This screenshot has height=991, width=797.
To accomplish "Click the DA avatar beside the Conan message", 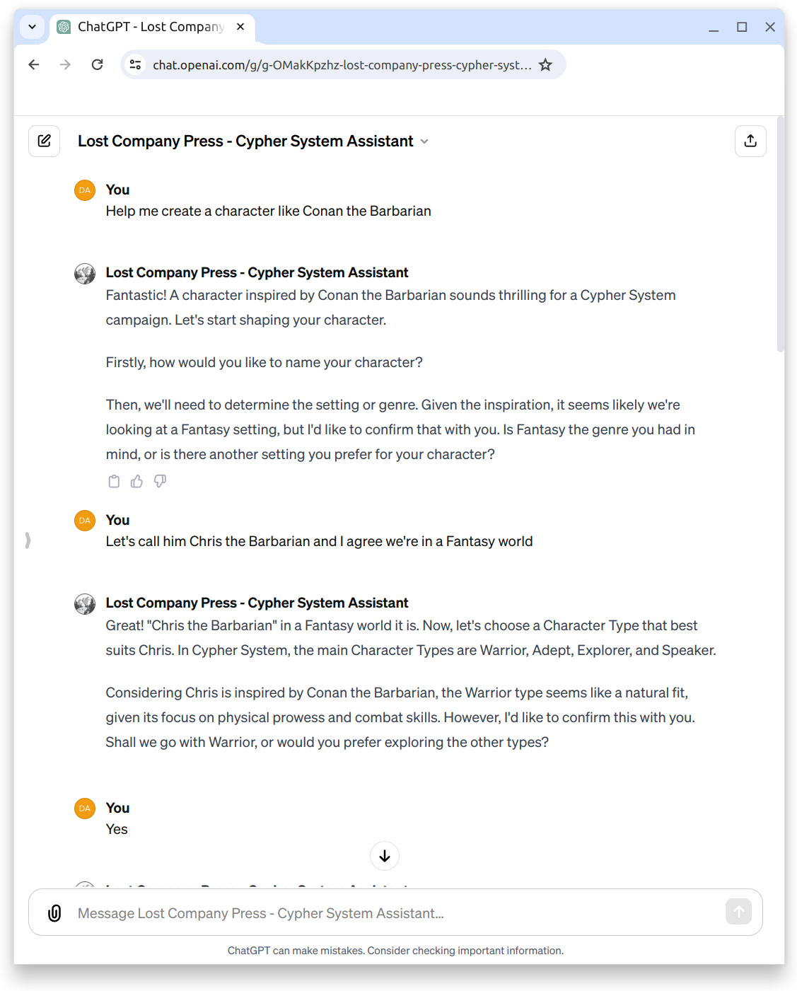I will tap(85, 190).
